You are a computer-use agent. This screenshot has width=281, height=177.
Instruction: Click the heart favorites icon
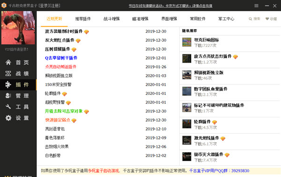[267, 19]
